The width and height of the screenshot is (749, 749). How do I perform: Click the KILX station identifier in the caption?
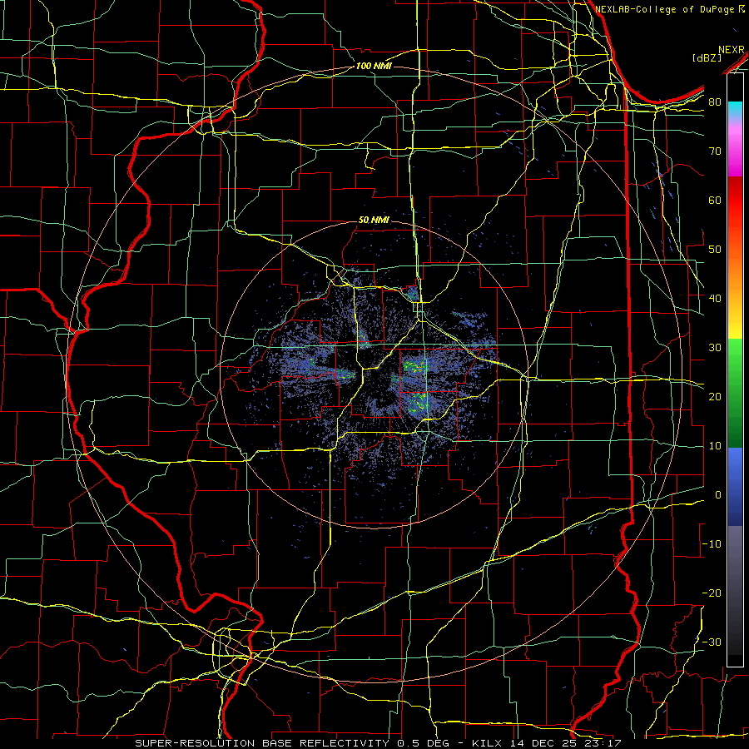click(x=488, y=743)
